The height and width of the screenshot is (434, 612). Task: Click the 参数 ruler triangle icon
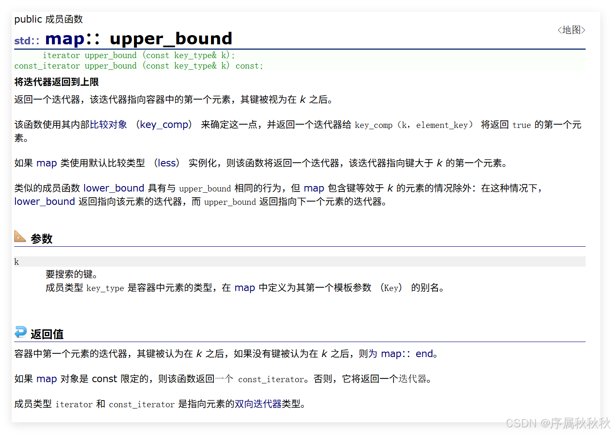(x=20, y=236)
